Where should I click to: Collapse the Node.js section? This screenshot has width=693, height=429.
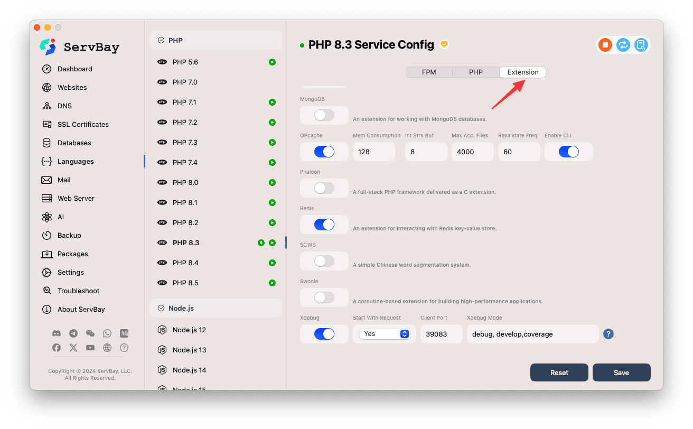point(160,308)
